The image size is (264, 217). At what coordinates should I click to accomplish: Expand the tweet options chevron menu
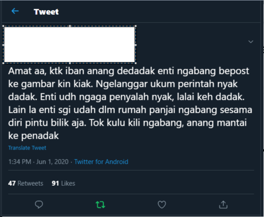pos(250,42)
